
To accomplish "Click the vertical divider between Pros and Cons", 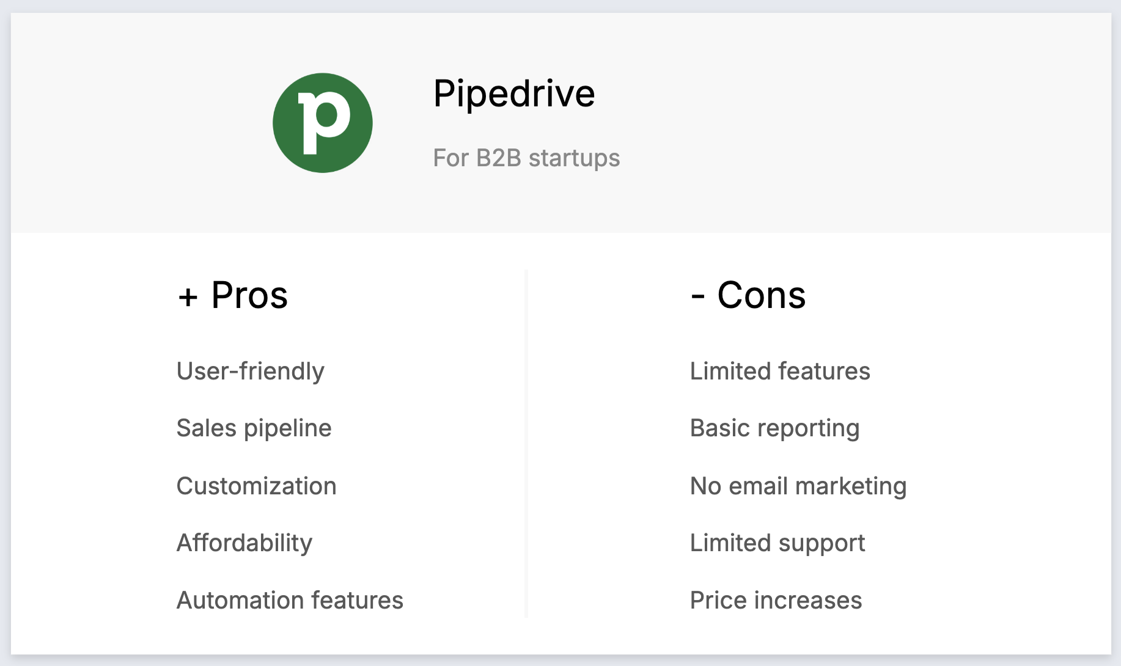I will point(526,443).
